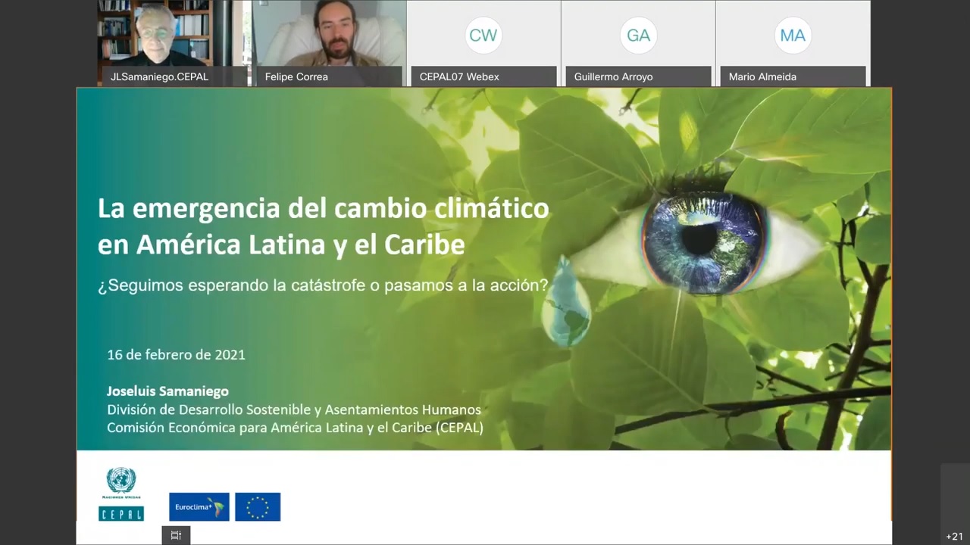
Task: Click the presenter name Joseluis Samaniego
Action: point(167,391)
